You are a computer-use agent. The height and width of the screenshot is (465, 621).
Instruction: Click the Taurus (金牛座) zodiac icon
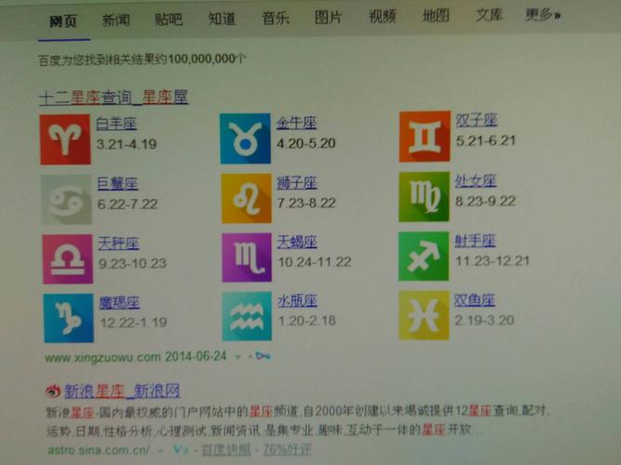pyautogui.click(x=246, y=139)
